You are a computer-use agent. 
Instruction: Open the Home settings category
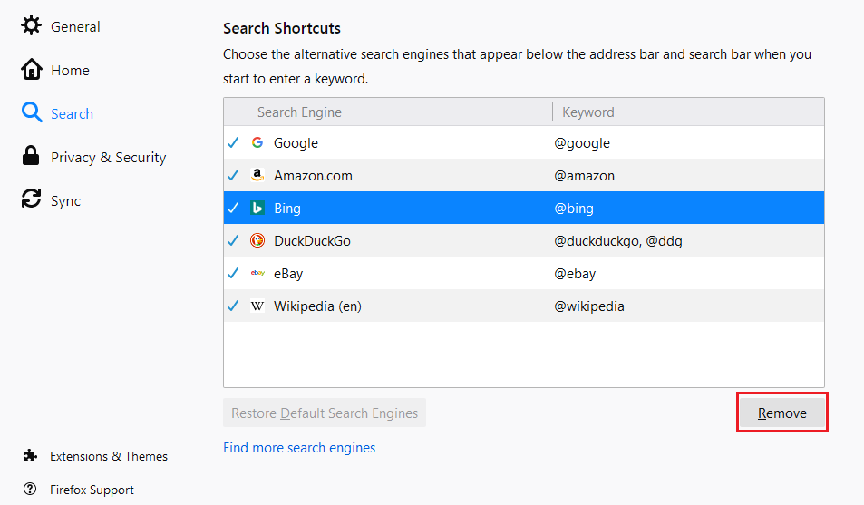(x=70, y=70)
